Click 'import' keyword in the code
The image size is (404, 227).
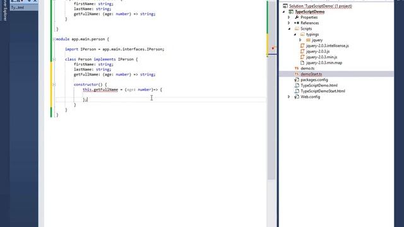(x=71, y=49)
